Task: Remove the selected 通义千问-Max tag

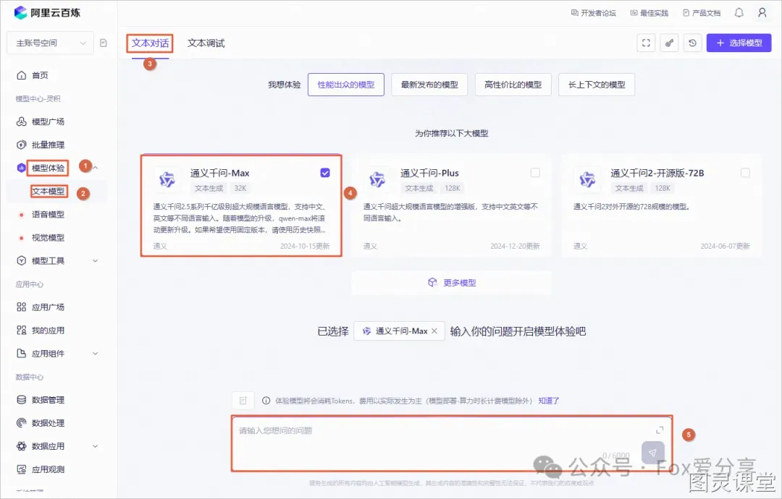Action: pyautogui.click(x=434, y=331)
